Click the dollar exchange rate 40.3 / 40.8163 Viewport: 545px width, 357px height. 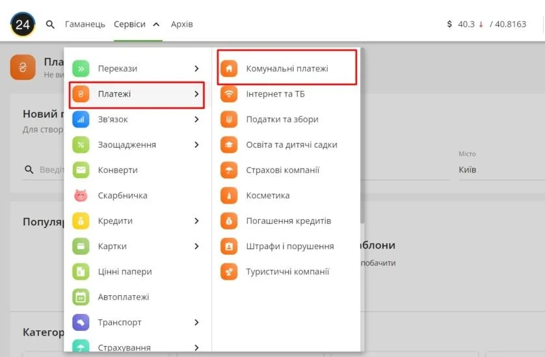tap(486, 24)
